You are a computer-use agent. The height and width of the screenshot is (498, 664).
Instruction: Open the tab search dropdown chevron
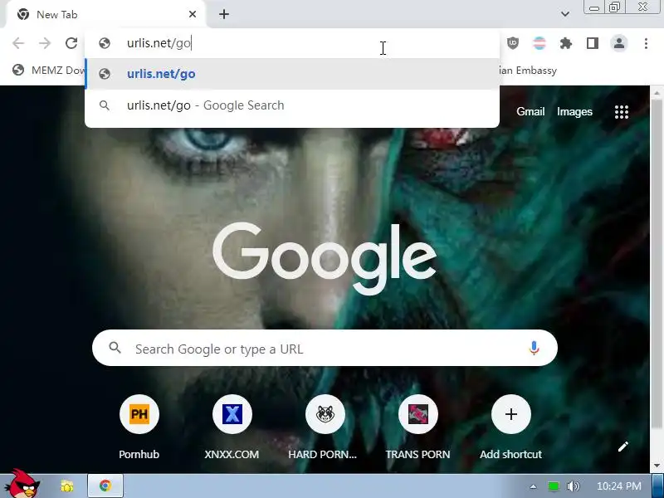(x=565, y=14)
